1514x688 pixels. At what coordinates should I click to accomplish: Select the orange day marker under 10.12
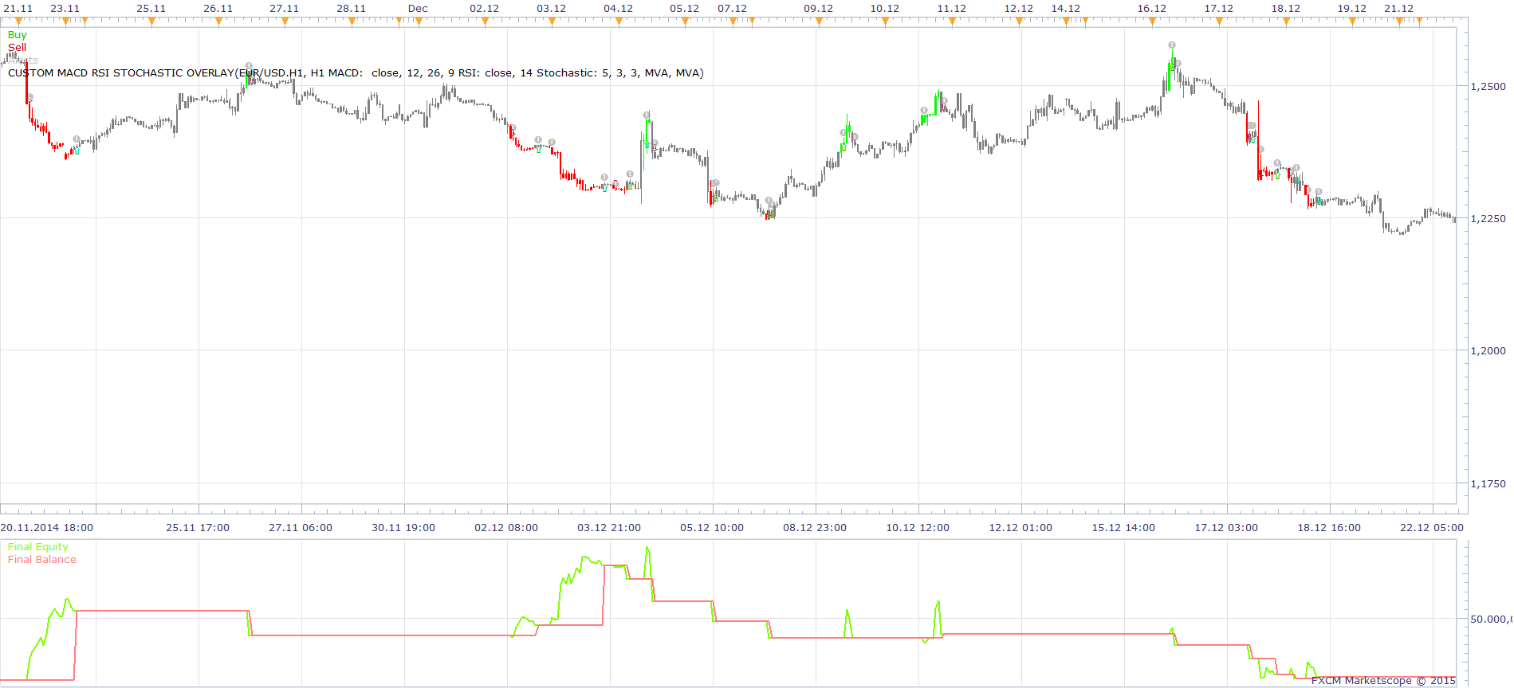point(885,21)
